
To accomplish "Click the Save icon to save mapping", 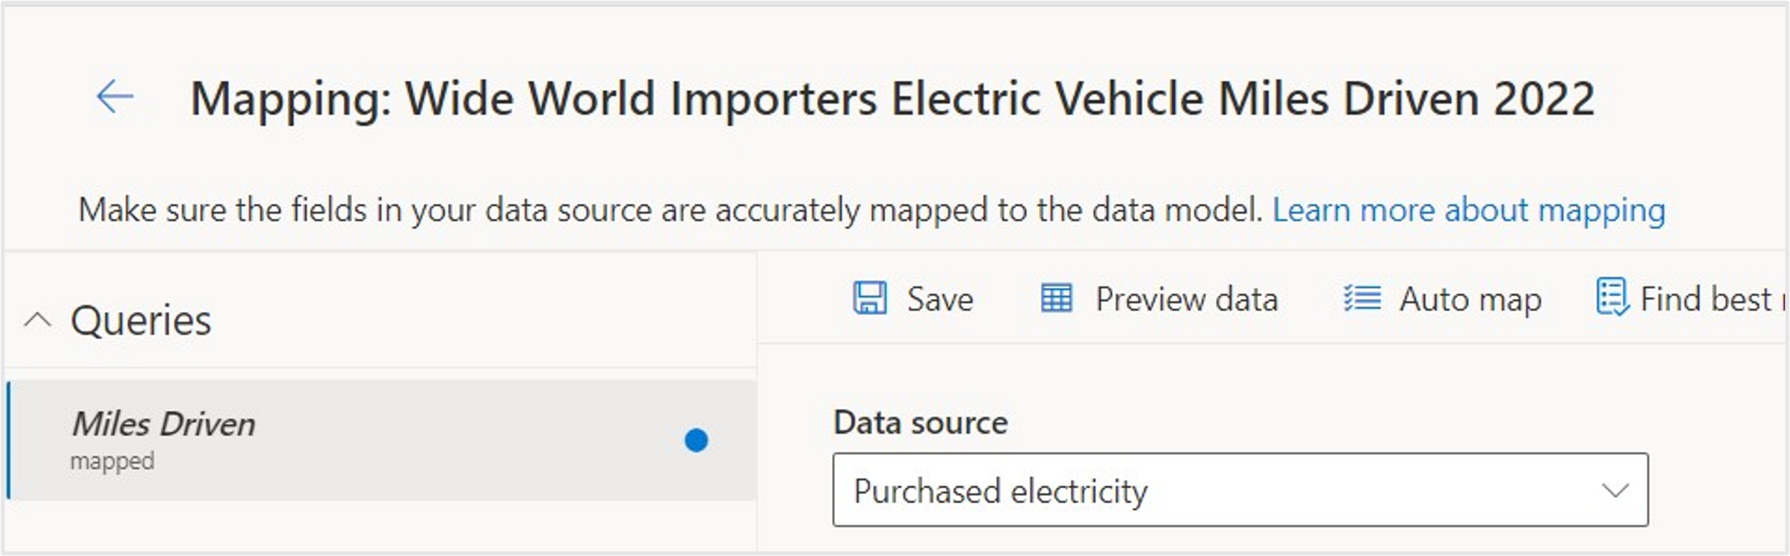I will 869,299.
